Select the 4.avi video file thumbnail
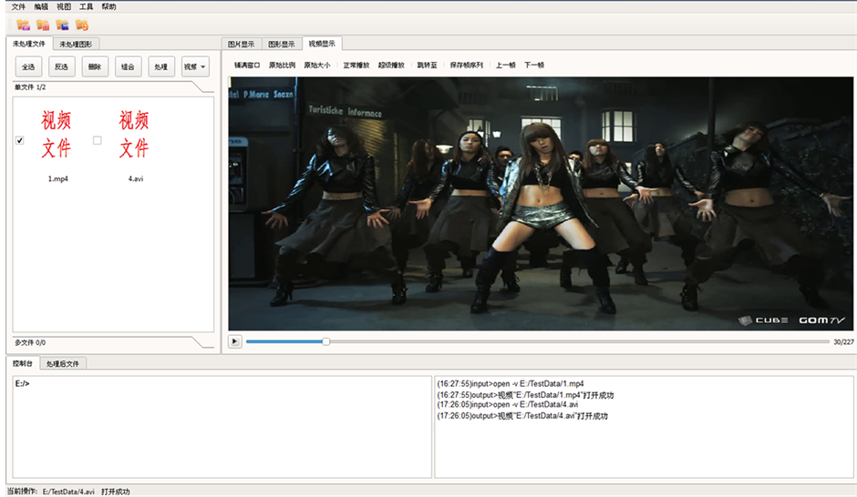This screenshot has height=497, width=857. [135, 135]
